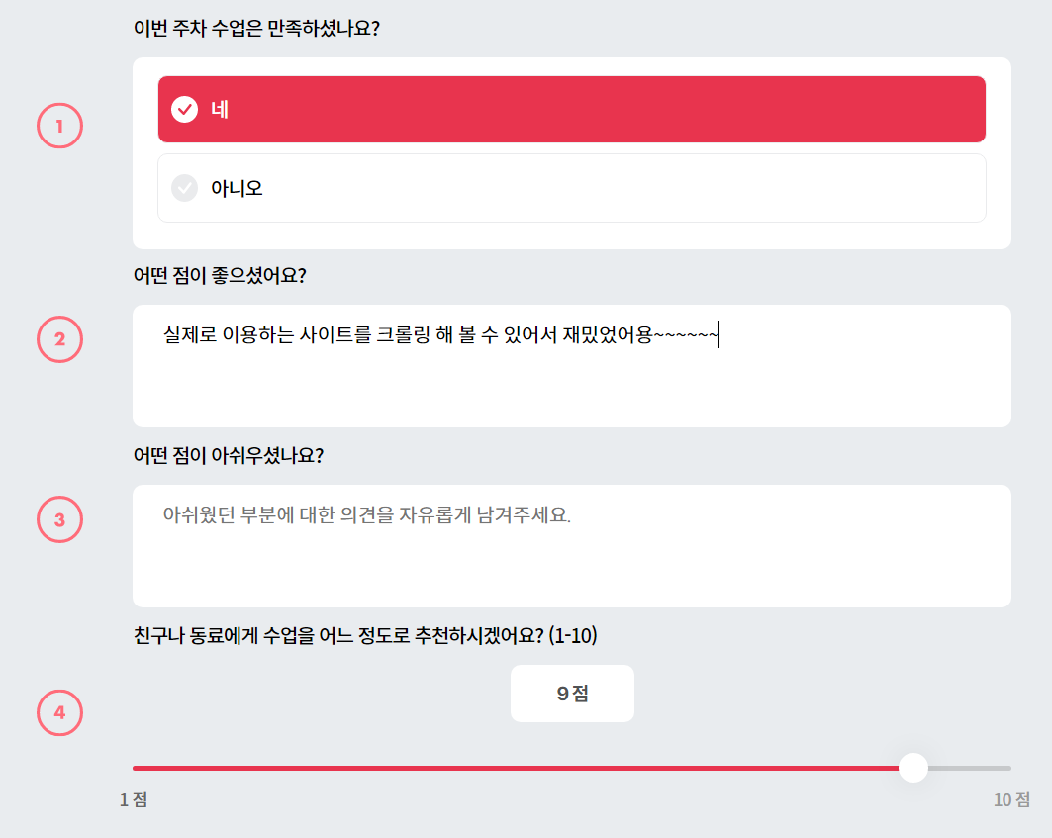Click the 1 점 minimum label
The image size is (1052, 838).
(x=134, y=799)
